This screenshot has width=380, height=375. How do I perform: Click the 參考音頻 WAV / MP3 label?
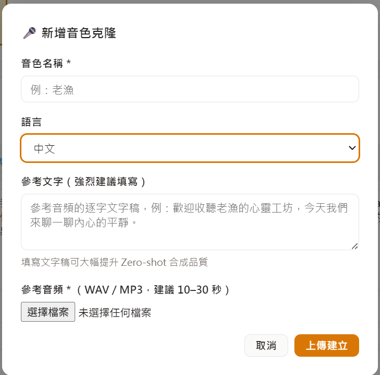click(125, 289)
